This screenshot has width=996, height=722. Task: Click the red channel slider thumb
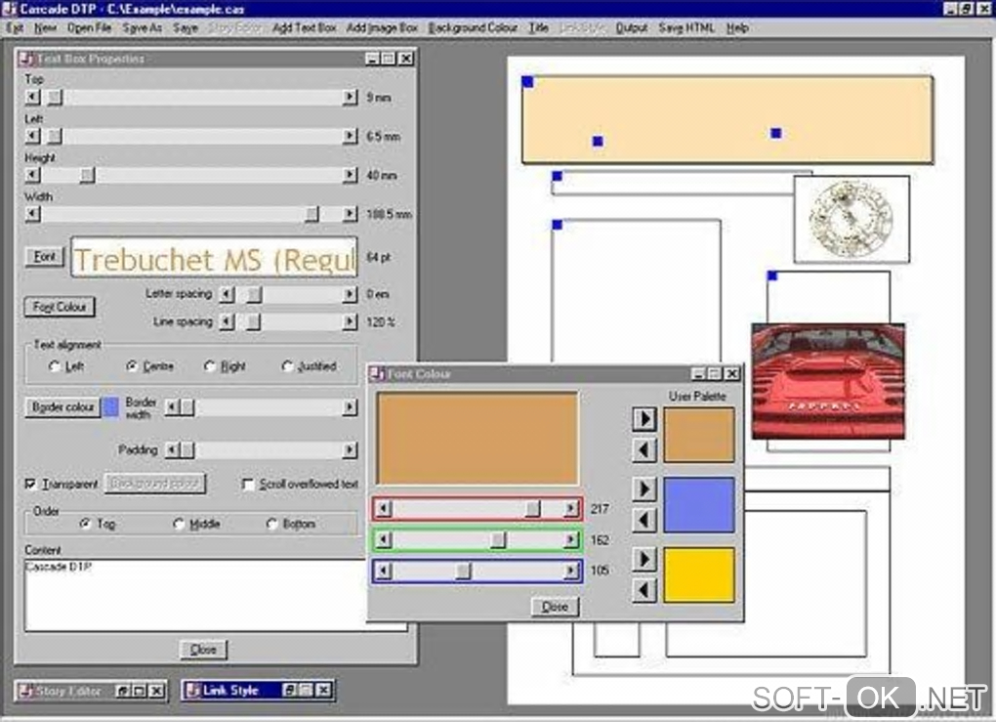pyautogui.click(x=532, y=508)
